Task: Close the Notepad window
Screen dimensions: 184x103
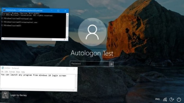Action: tap(74, 69)
